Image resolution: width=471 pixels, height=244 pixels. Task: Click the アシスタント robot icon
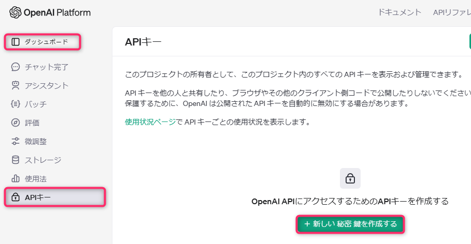pyautogui.click(x=16, y=85)
